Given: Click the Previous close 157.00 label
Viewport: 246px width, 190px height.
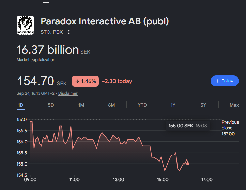Looking at the screenshot, I should [230, 128].
